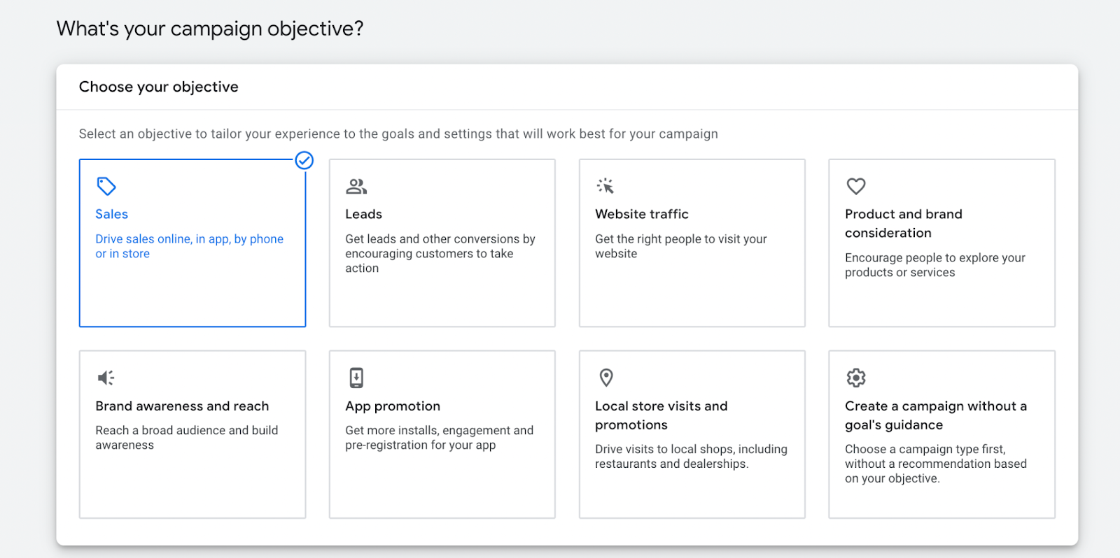Click "Get leads and other conversions" description
This screenshot has height=558, width=1120.
(x=440, y=253)
